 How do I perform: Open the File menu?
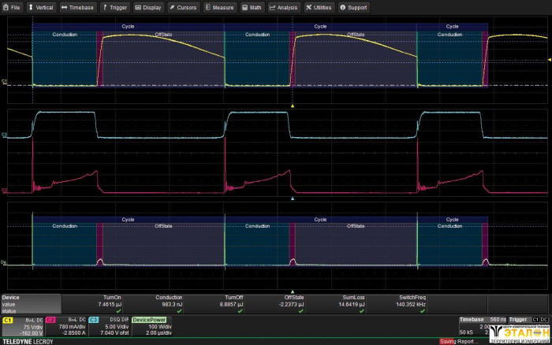point(13,7)
